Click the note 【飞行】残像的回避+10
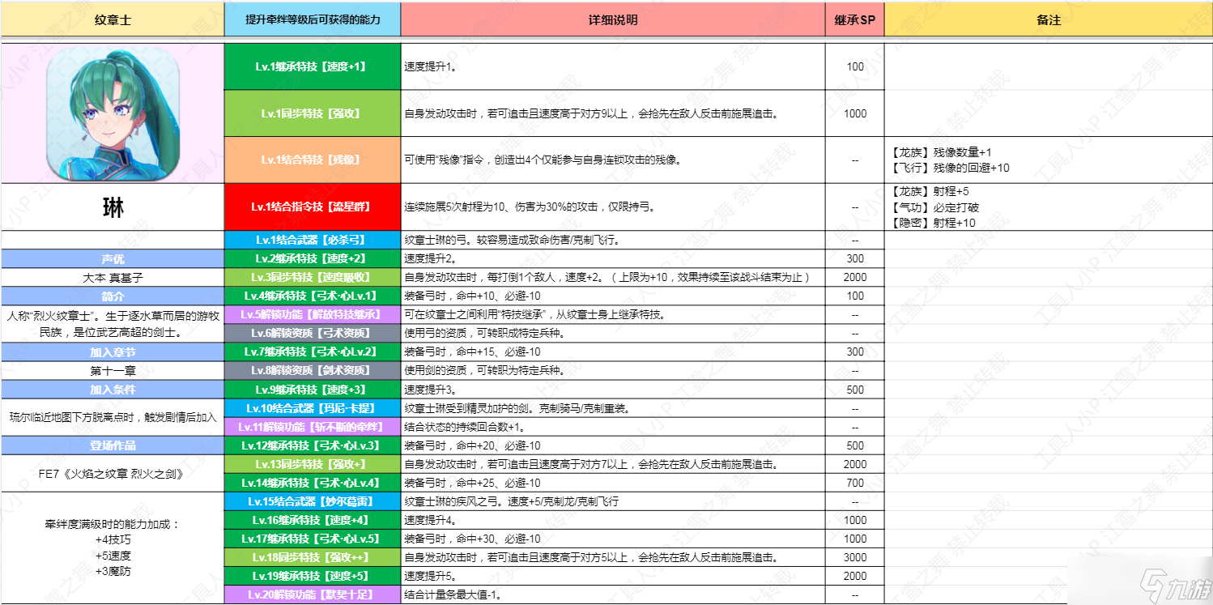Image resolution: width=1213 pixels, height=605 pixels. coord(949,168)
